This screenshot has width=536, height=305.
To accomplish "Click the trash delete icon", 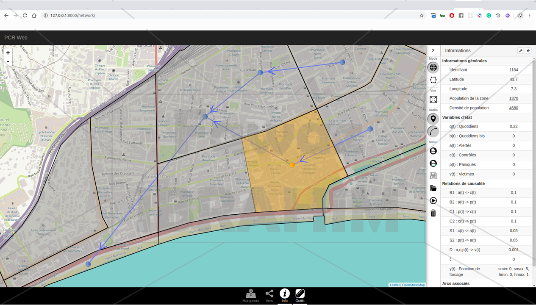I will (433, 213).
